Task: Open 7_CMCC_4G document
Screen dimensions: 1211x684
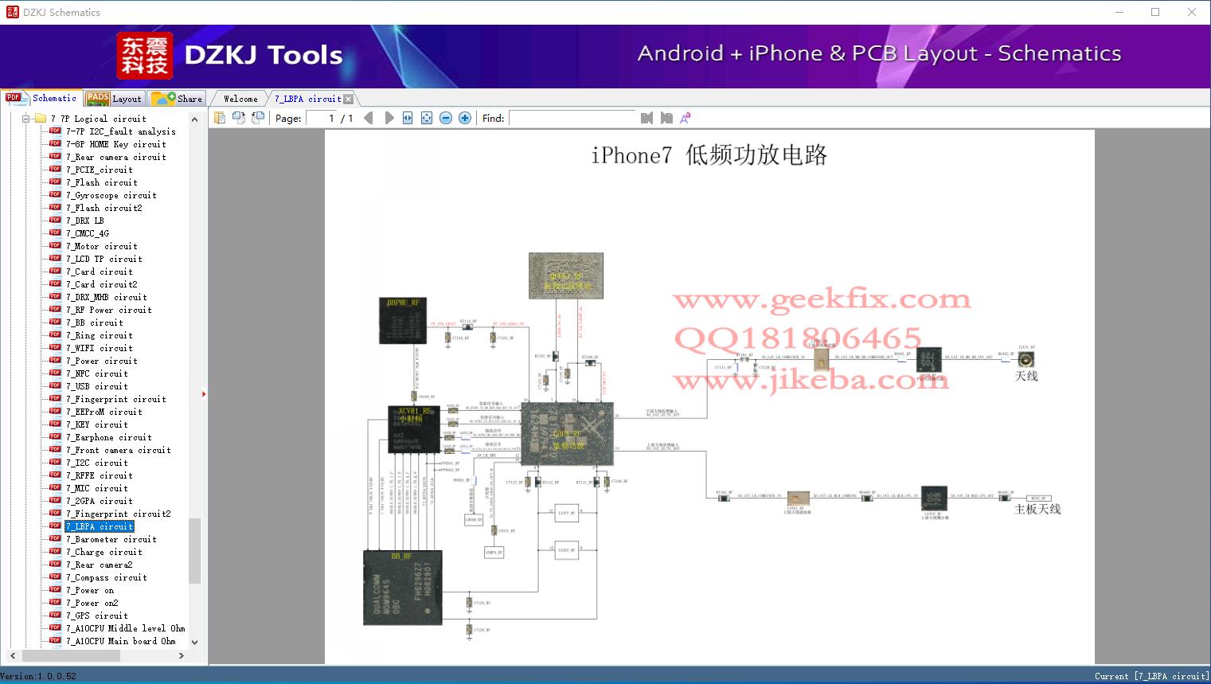Action: pos(88,233)
